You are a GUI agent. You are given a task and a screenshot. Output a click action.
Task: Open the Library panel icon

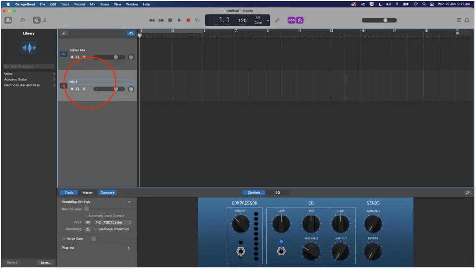(x=9, y=20)
